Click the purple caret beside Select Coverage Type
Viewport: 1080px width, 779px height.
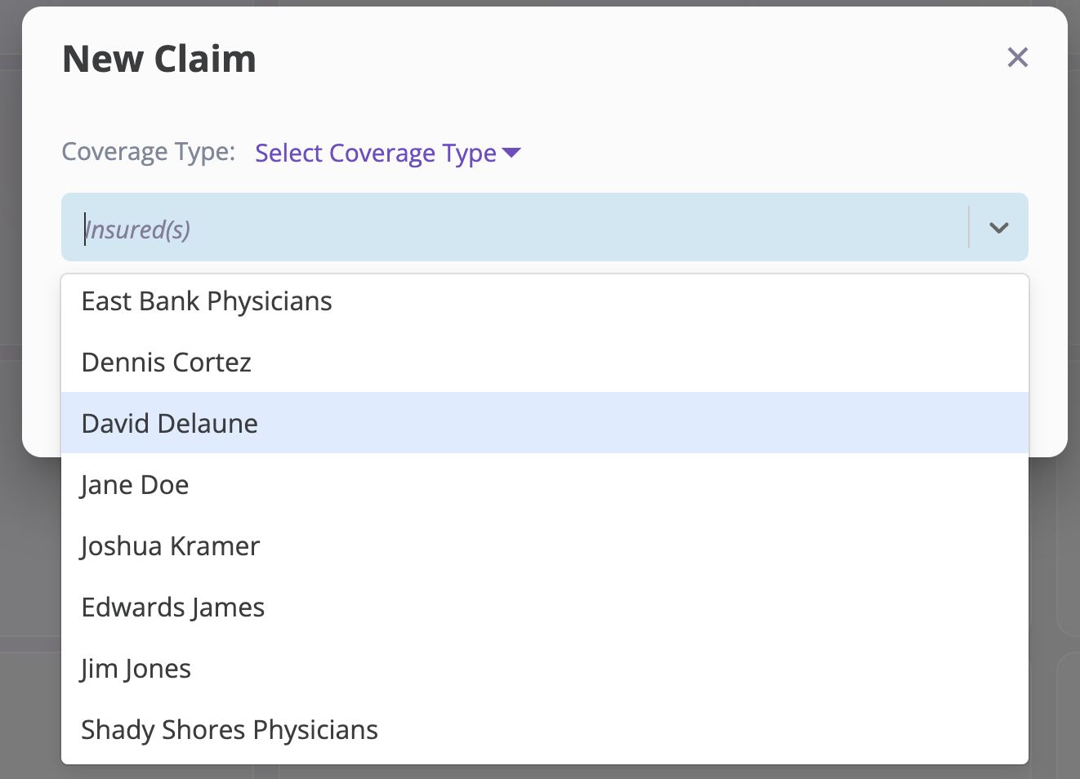click(x=512, y=153)
